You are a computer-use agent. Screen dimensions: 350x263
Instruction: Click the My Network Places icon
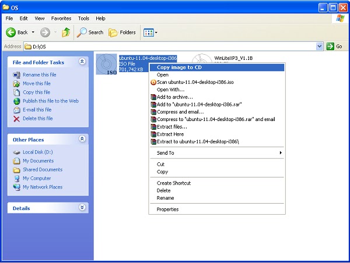[16, 187]
